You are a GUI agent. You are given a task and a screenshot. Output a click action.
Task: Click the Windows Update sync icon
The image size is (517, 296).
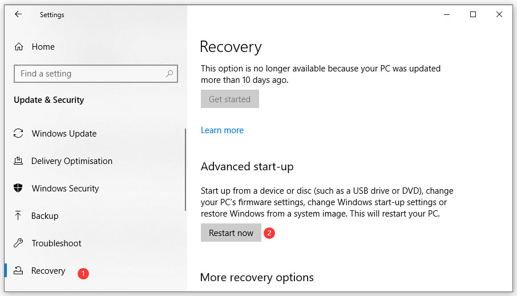pos(18,133)
